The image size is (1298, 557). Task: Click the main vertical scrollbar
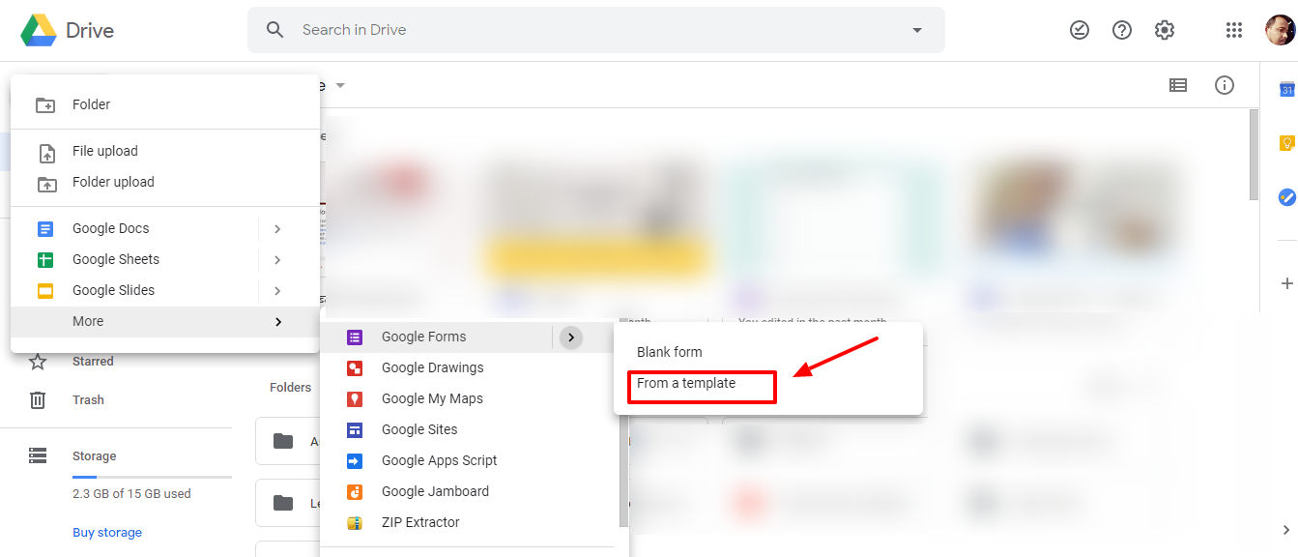pos(1255,154)
